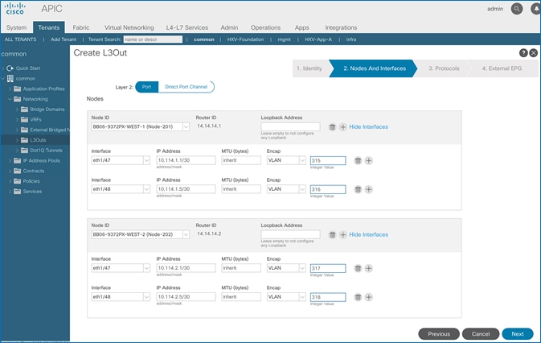
Task: Click the Contracts folder icon
Action: (17, 171)
